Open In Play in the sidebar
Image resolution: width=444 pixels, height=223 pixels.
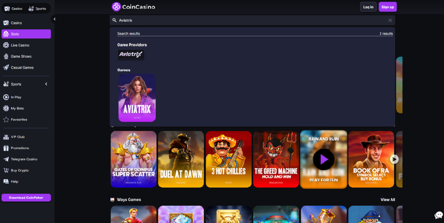pyautogui.click(x=26, y=97)
